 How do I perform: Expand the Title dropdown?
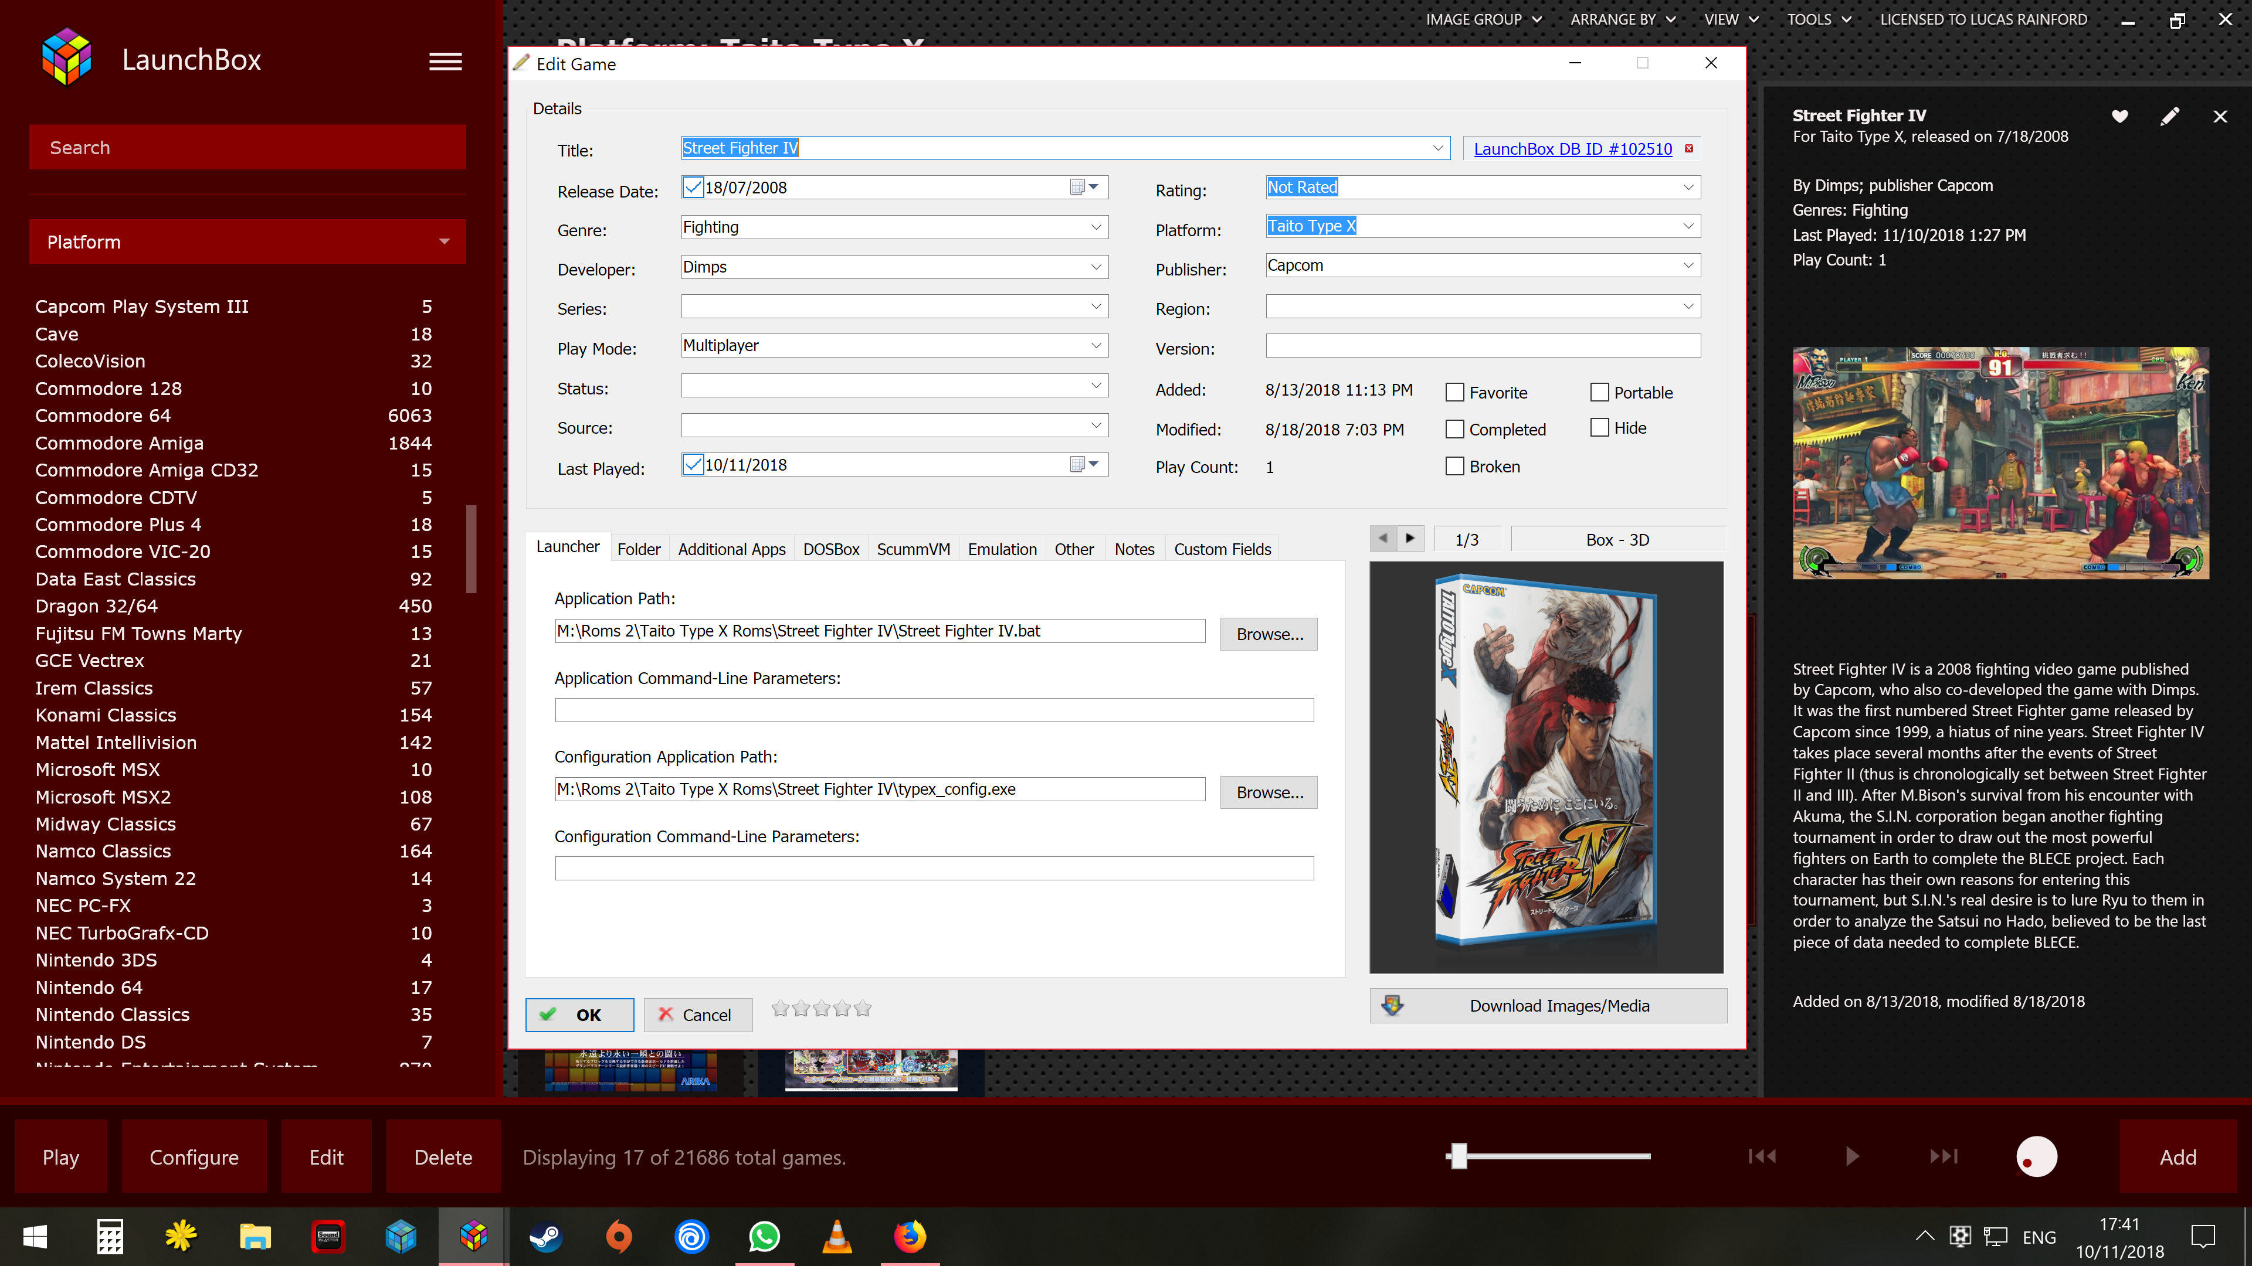pyautogui.click(x=1438, y=148)
